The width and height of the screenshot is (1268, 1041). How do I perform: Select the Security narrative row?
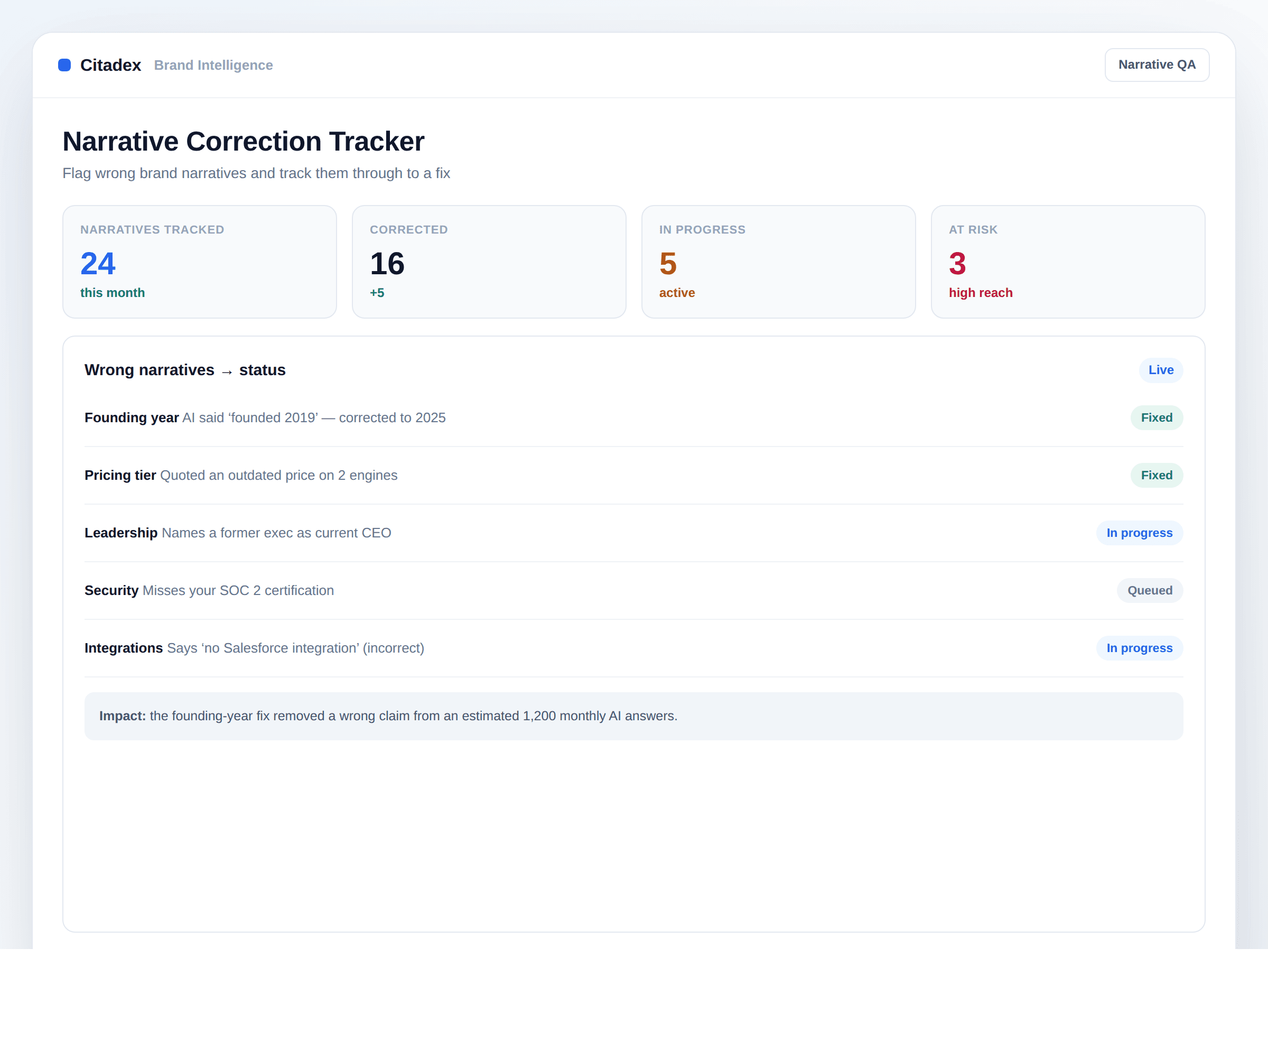tap(633, 590)
